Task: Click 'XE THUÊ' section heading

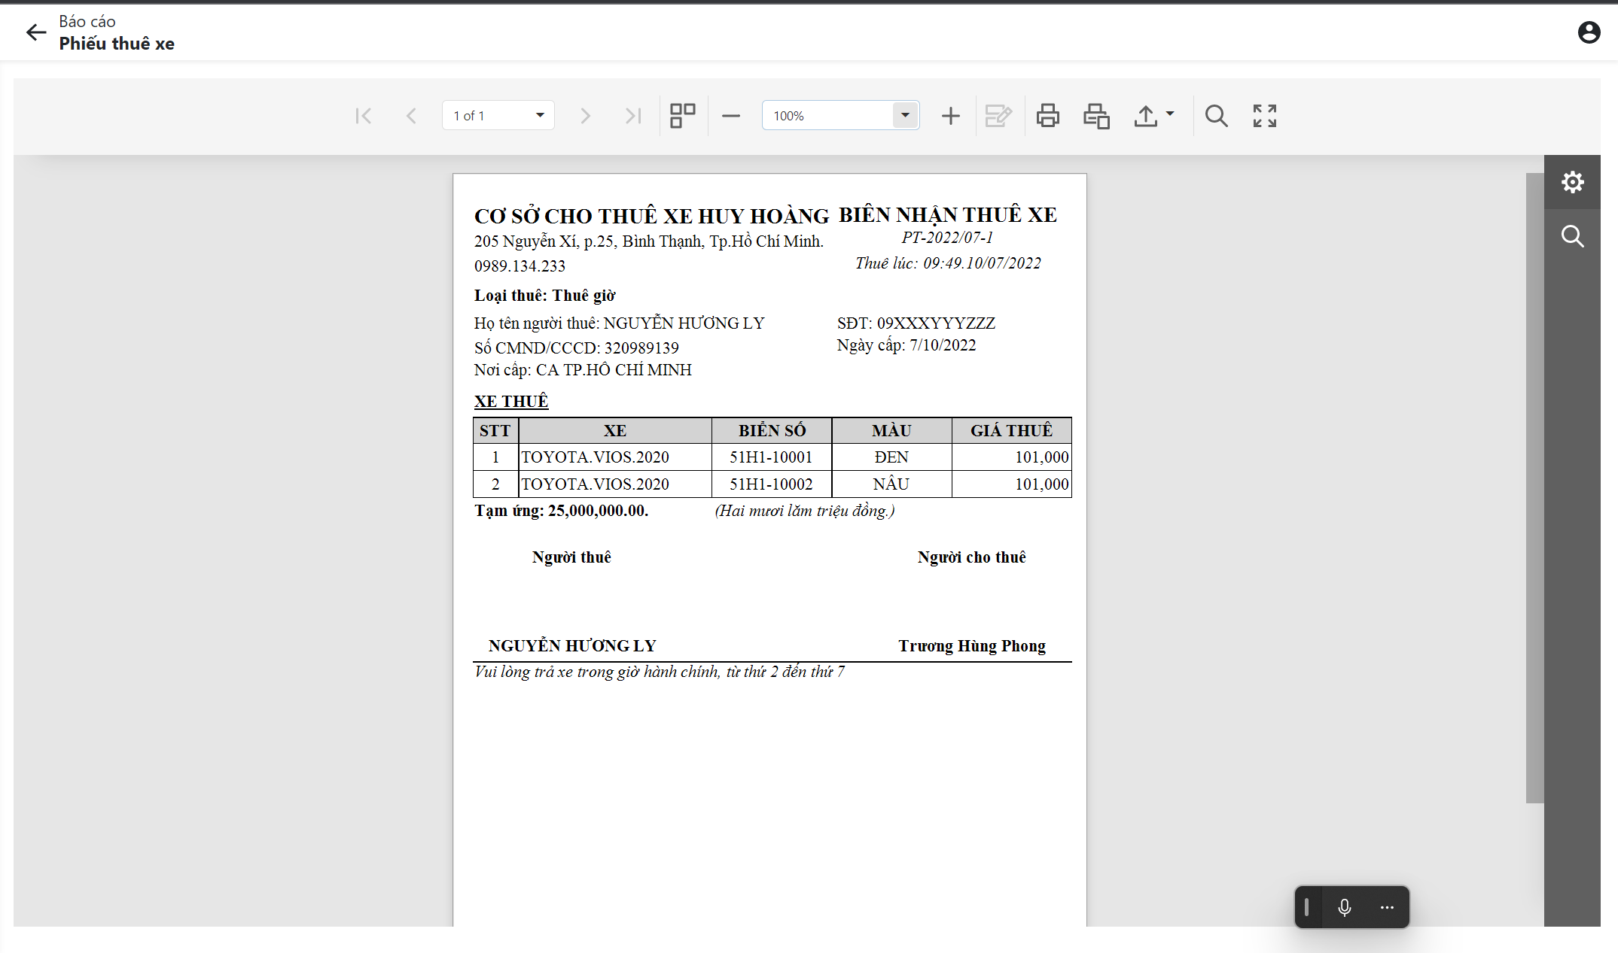Action: click(511, 402)
